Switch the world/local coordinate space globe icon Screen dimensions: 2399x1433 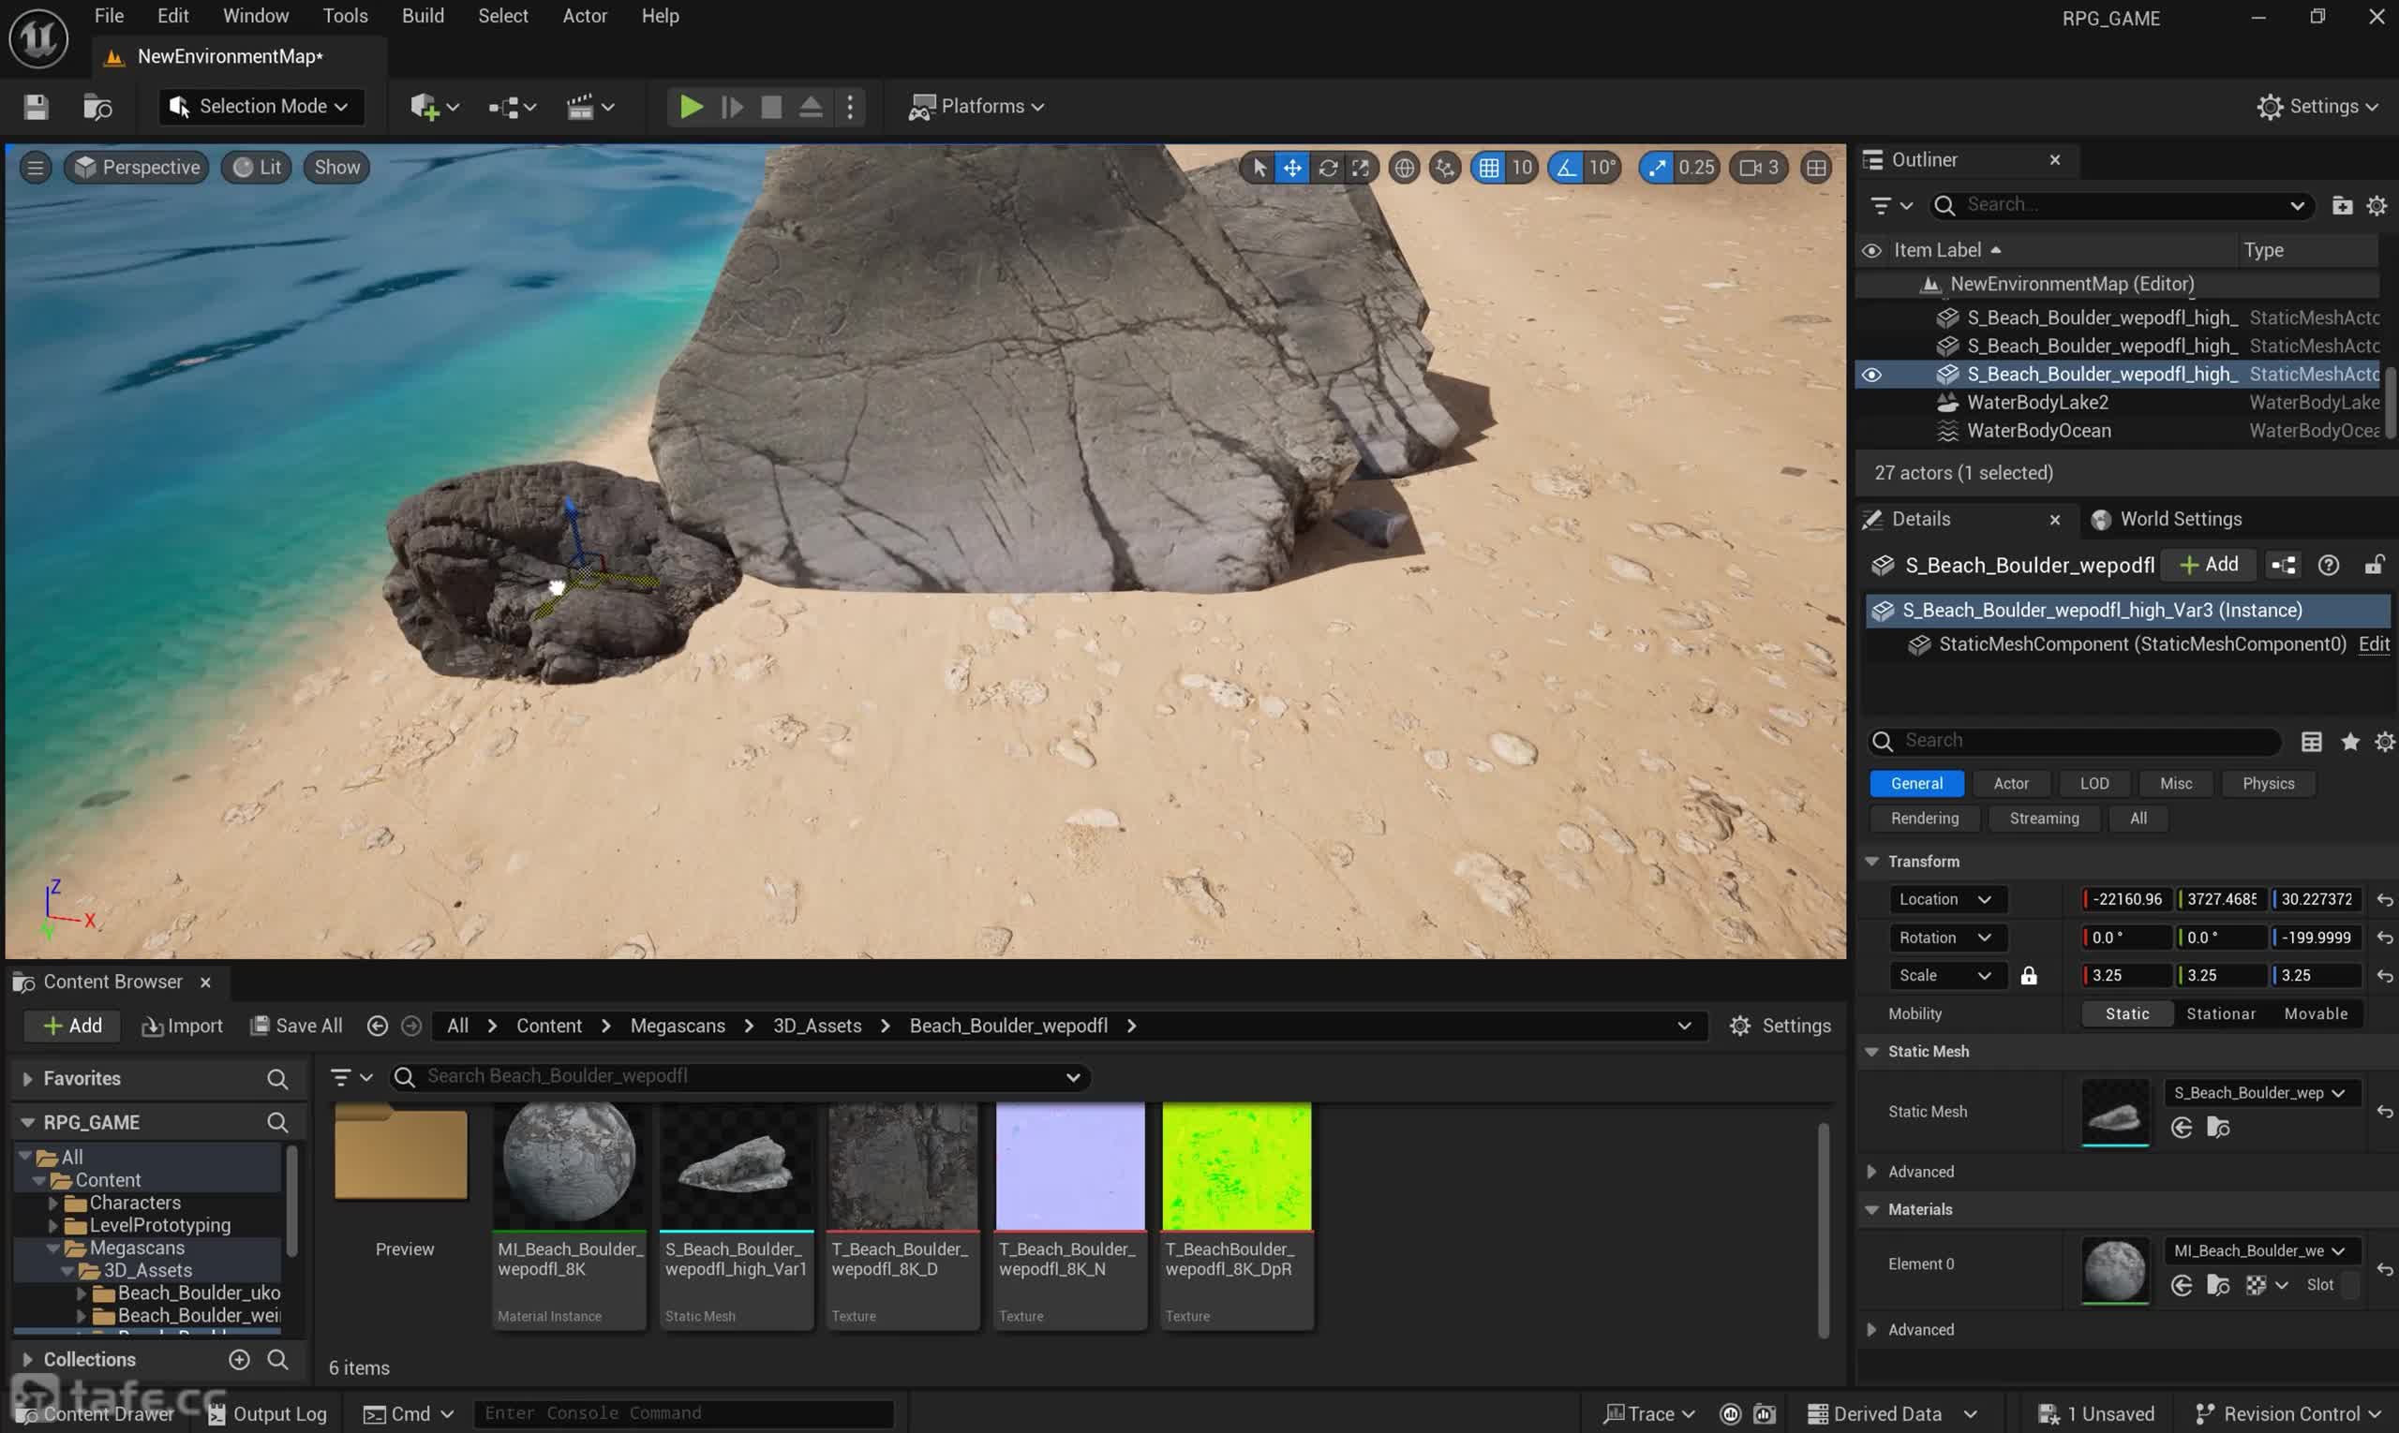(x=1404, y=167)
